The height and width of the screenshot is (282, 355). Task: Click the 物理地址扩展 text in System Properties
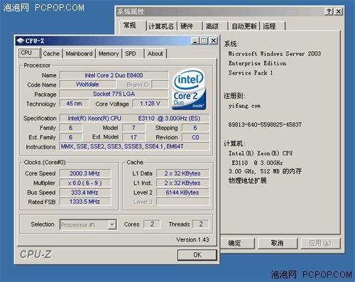[x=248, y=180]
